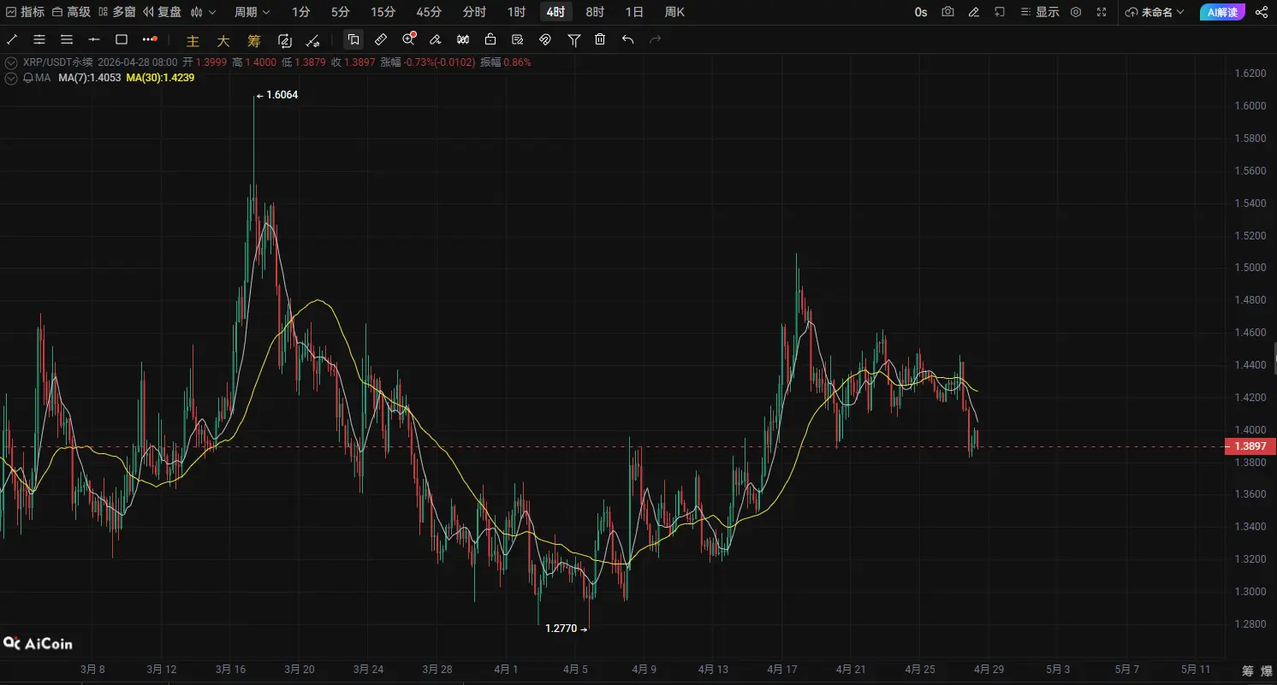The width and height of the screenshot is (1277, 685).
Task: Toggle the highlighted bookmark flag tool
Action: (353, 39)
